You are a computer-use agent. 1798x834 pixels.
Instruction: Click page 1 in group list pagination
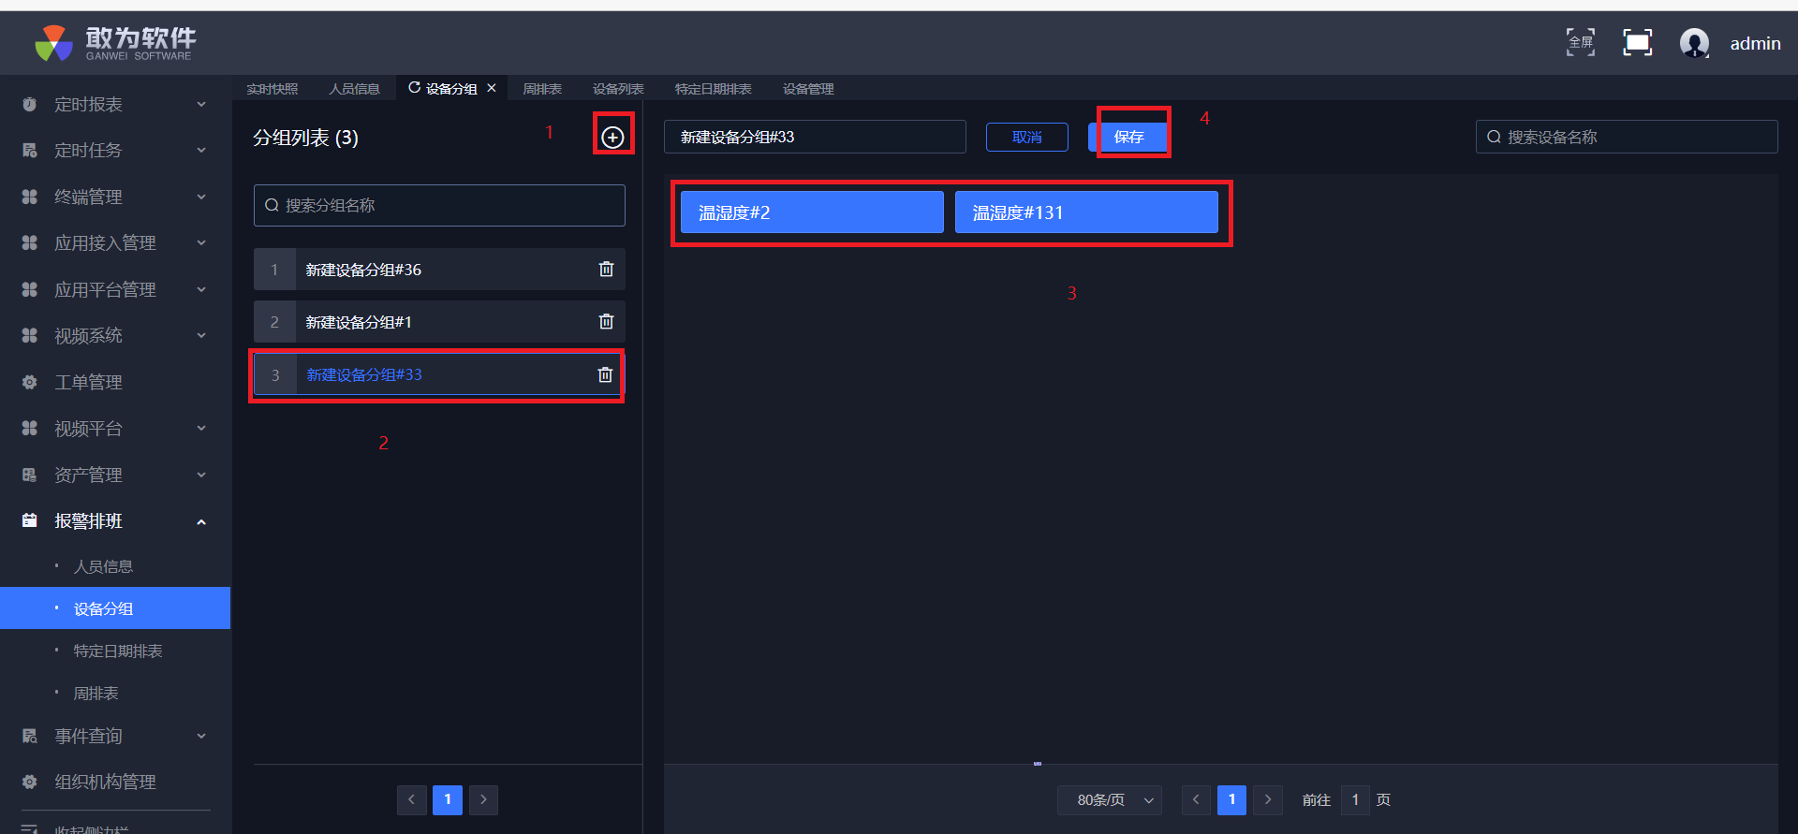coord(448,799)
